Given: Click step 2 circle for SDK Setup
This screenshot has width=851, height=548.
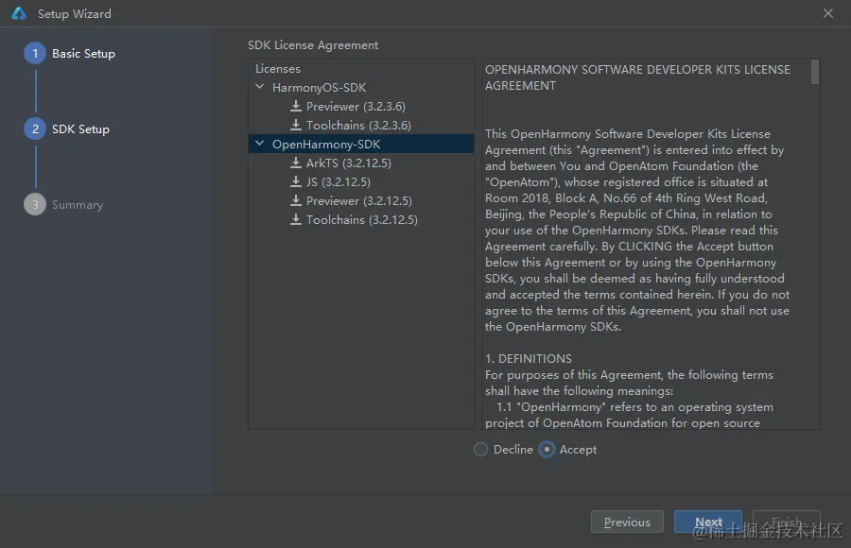Looking at the screenshot, I should point(35,129).
